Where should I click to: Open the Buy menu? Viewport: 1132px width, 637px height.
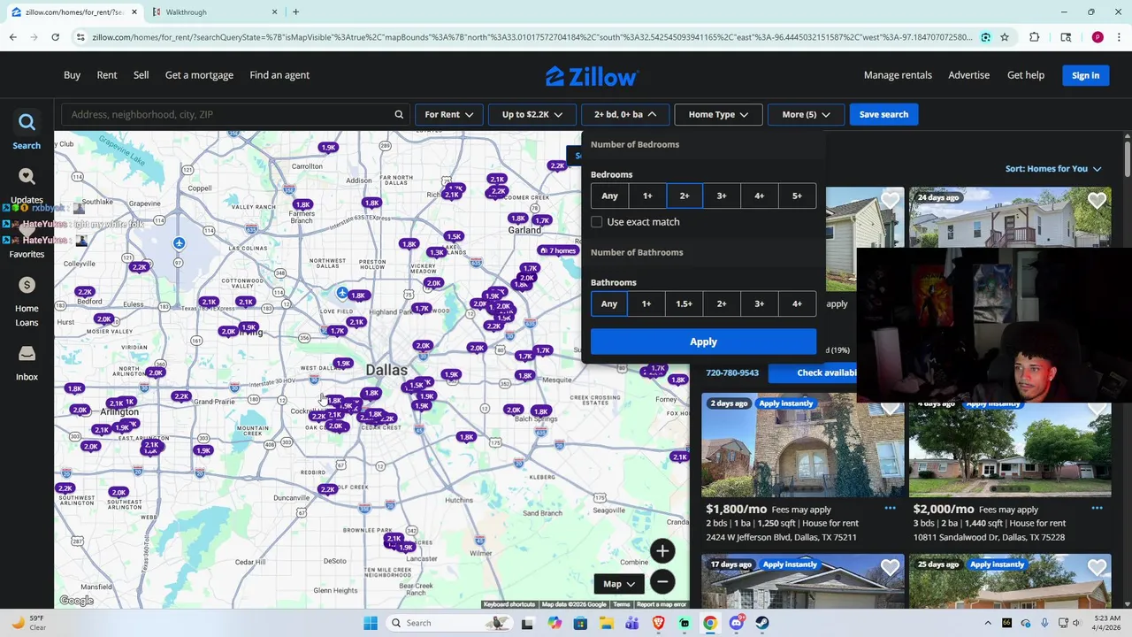pos(72,75)
